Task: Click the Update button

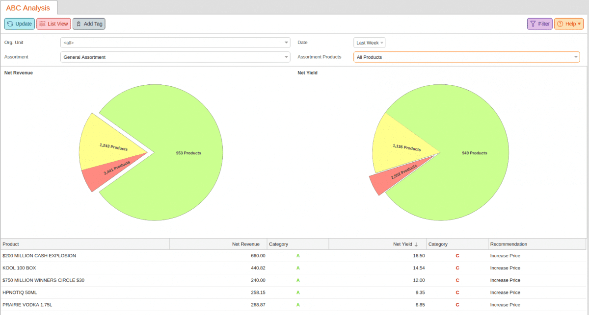Action: 19,24
